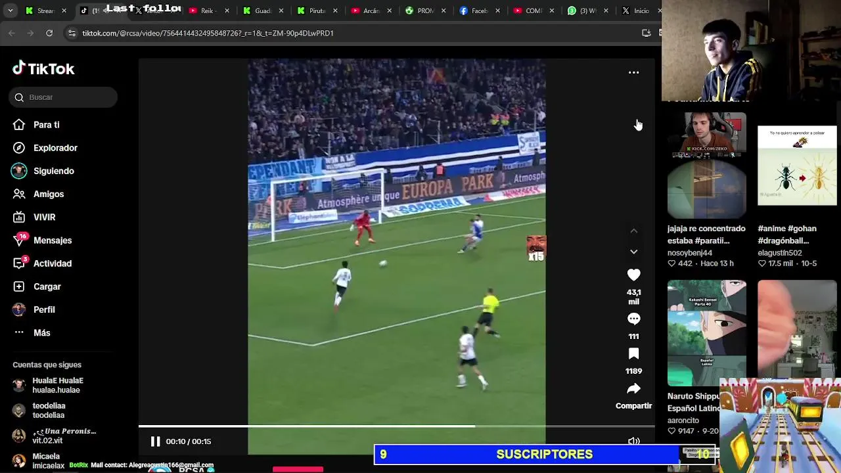841x473 pixels.
Task: Open the Naruto Shippuden video thumbnail
Action: click(x=706, y=333)
